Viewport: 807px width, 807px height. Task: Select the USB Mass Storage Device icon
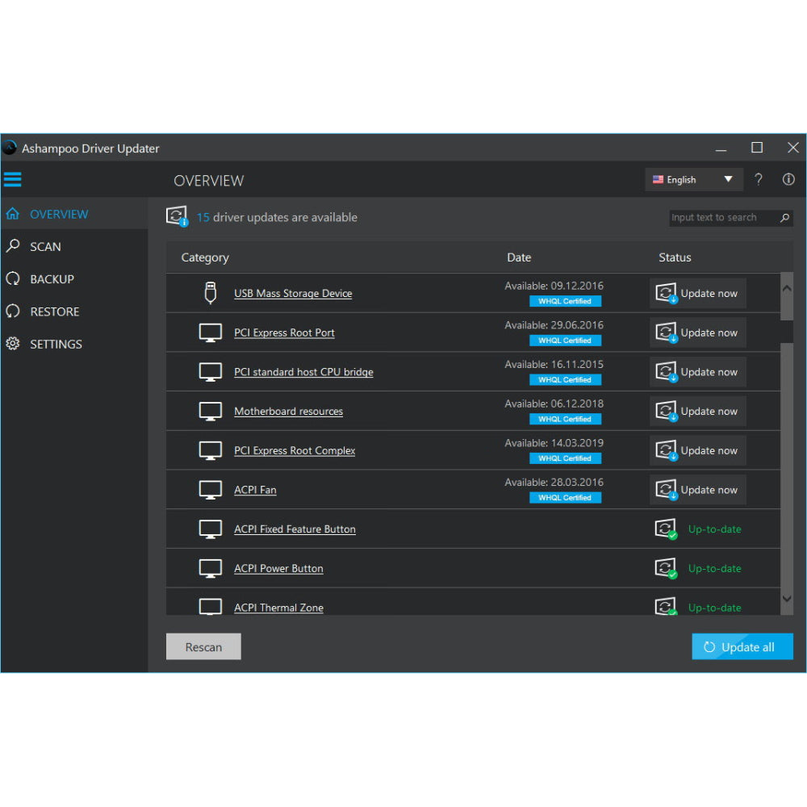211,293
